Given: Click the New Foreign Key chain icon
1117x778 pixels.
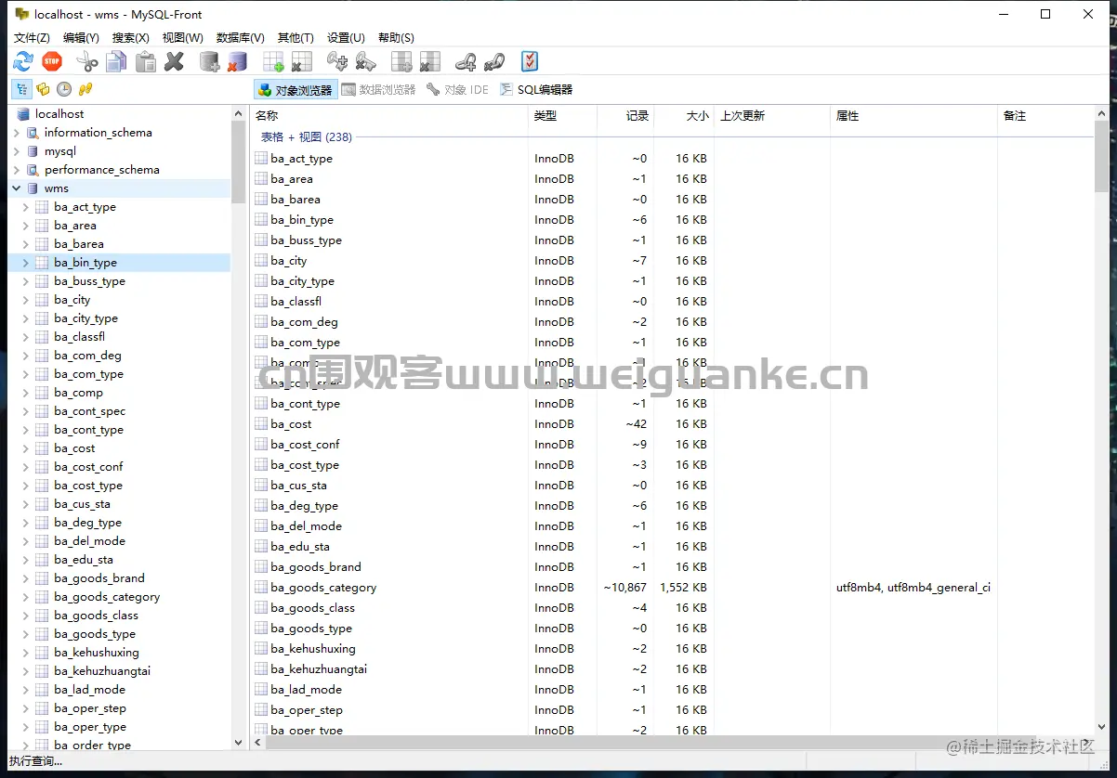Looking at the screenshot, I should [x=466, y=61].
